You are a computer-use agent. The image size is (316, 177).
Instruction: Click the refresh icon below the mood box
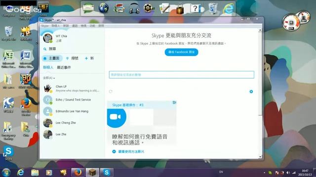pyautogui.click(x=111, y=91)
